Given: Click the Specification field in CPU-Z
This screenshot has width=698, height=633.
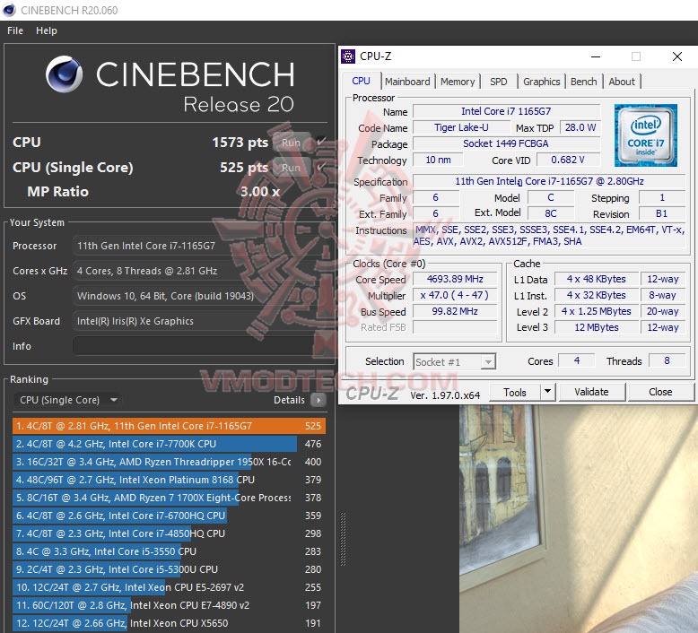Looking at the screenshot, I should coord(549,181).
